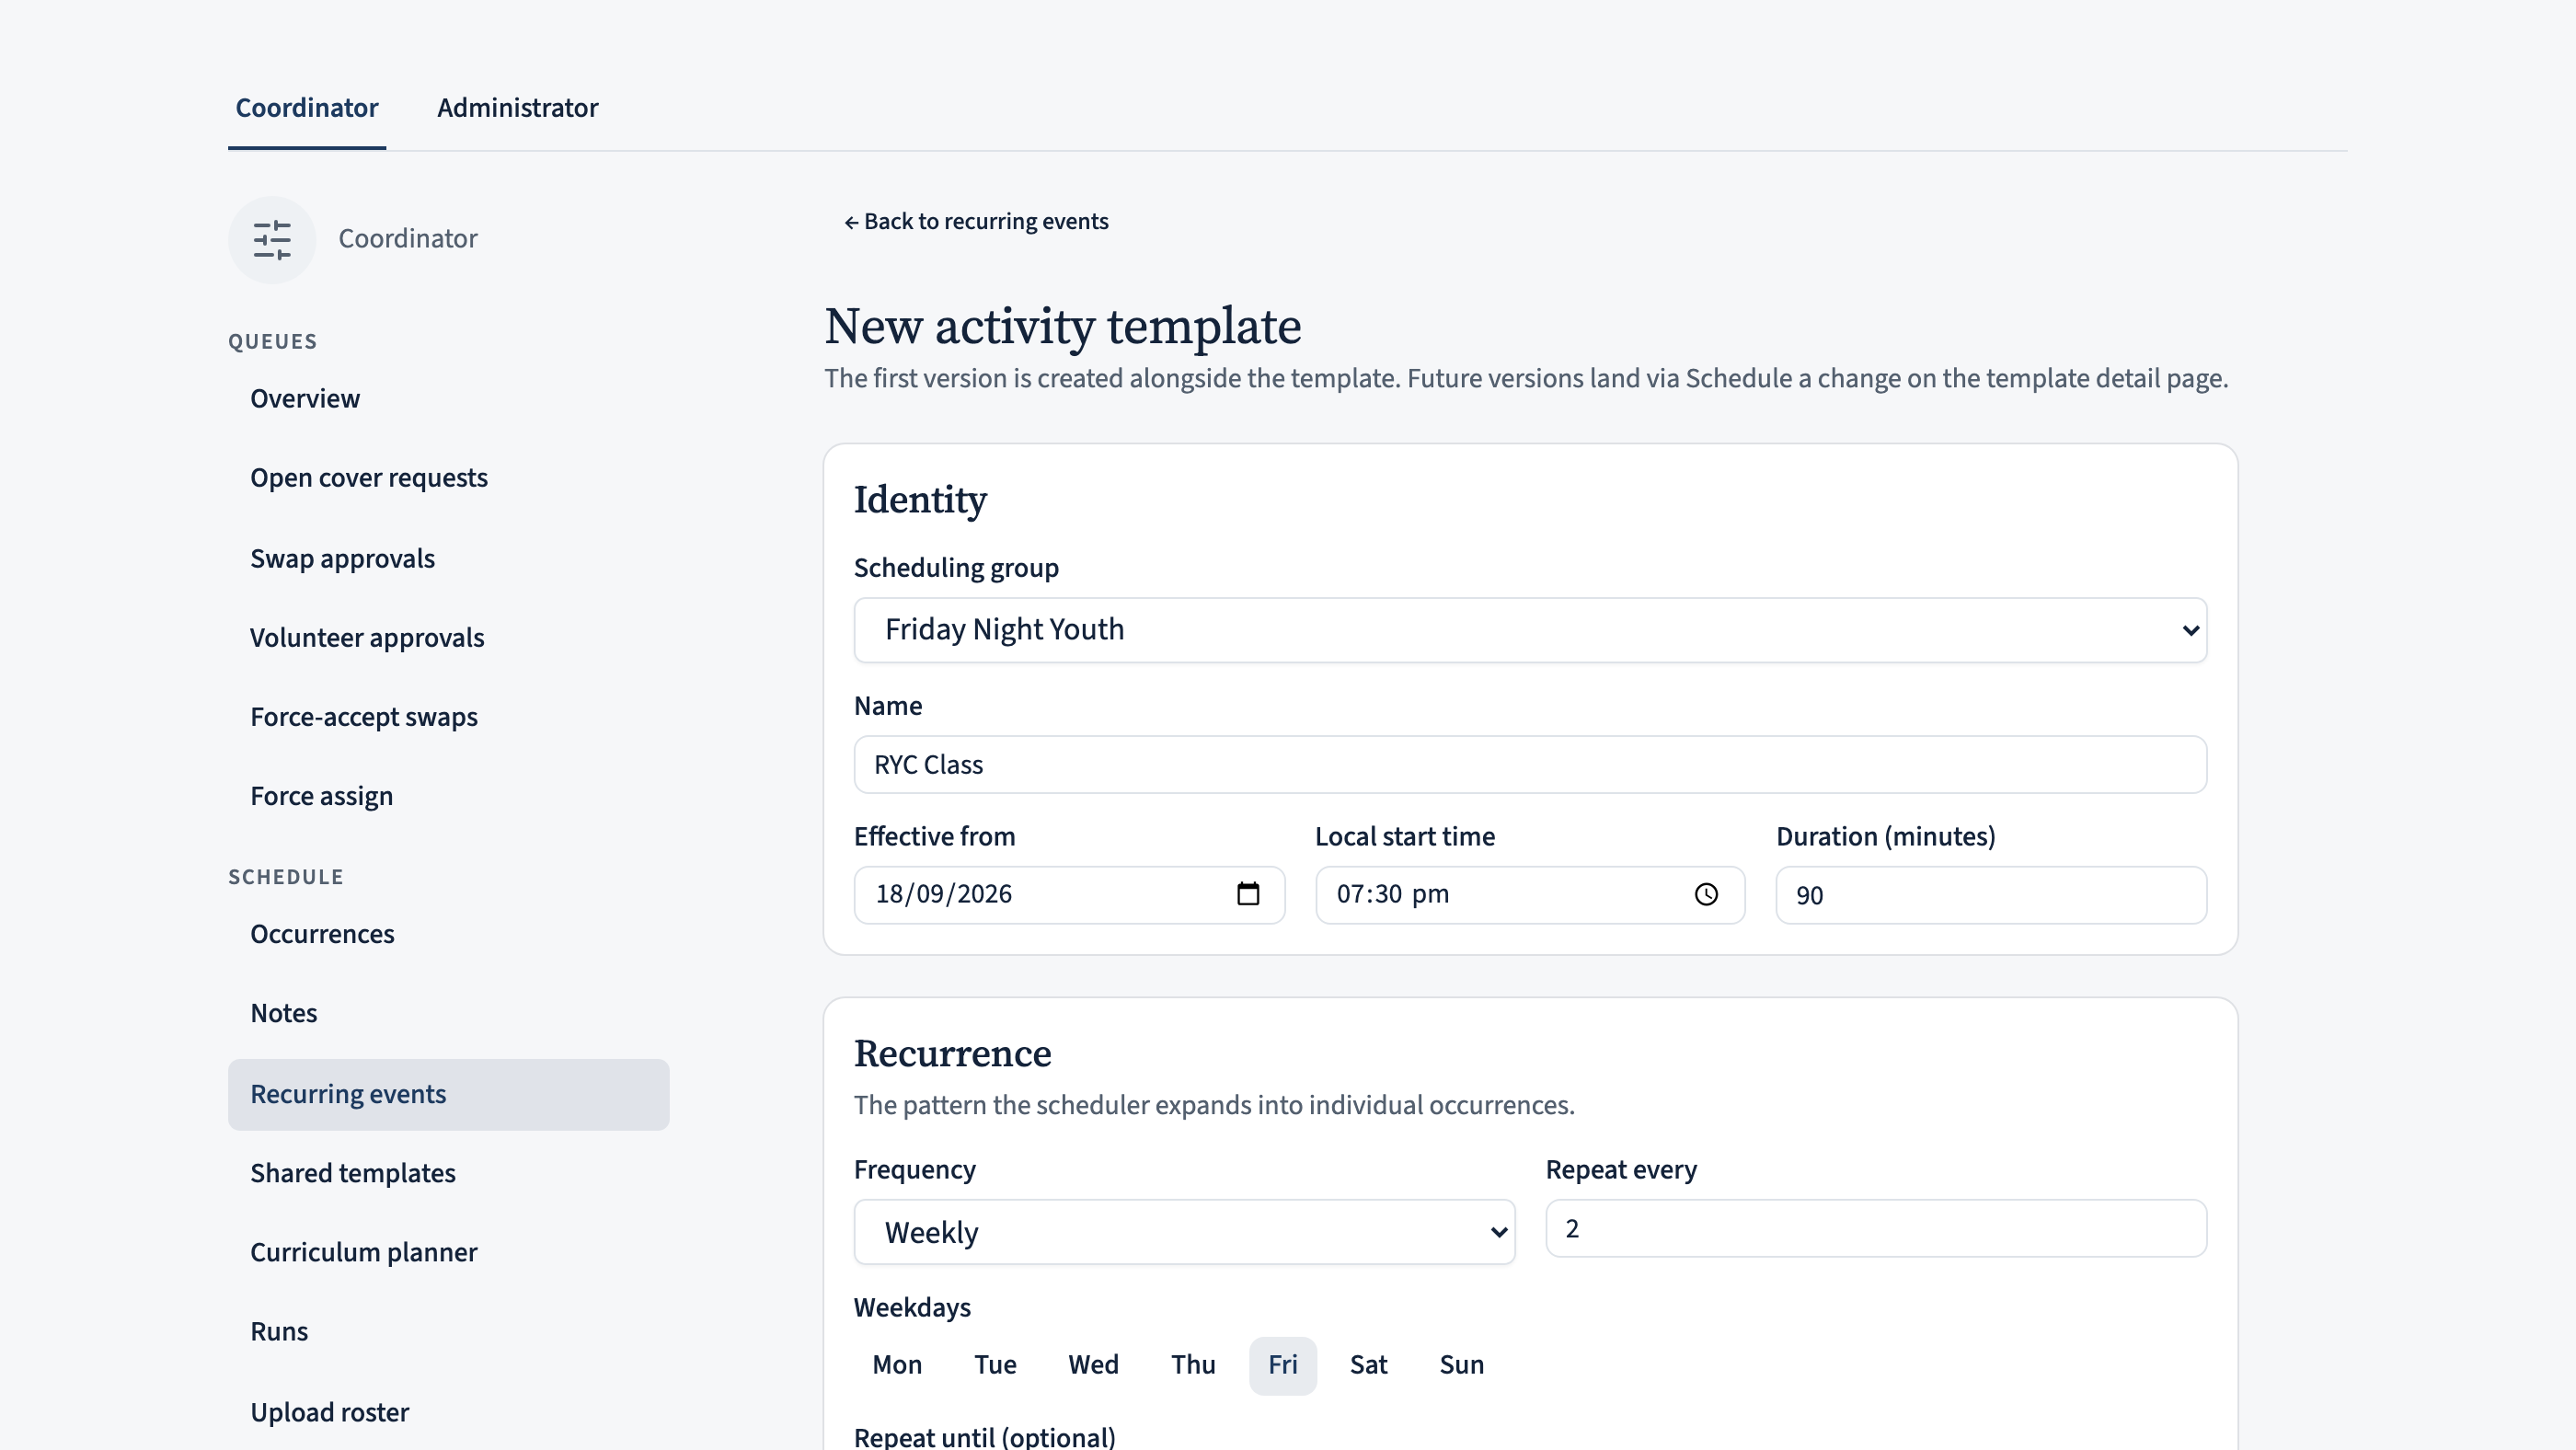2576x1450 pixels.
Task: Toggle the Sun weekday
Action: [1461, 1365]
